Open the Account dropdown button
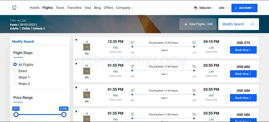 [x=244, y=8]
